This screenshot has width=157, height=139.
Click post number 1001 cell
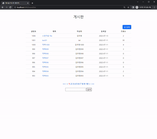tap(34, 40)
